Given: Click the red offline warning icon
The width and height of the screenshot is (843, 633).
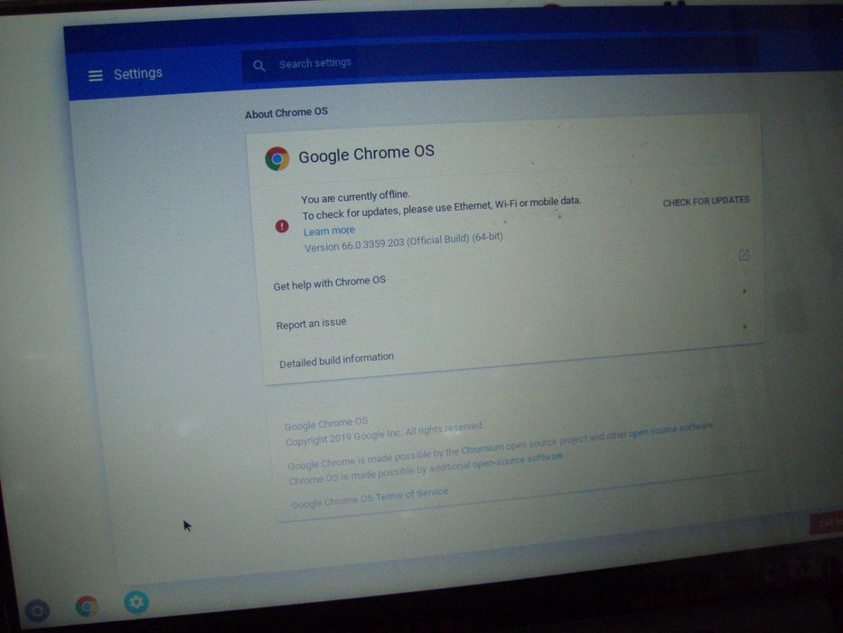Looking at the screenshot, I should [282, 226].
